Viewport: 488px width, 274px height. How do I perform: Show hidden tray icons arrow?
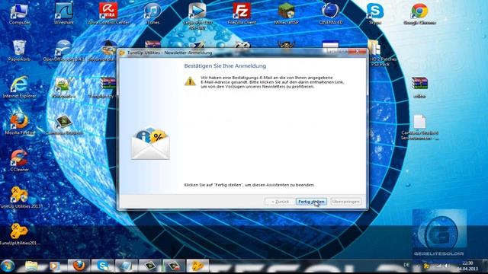point(417,266)
